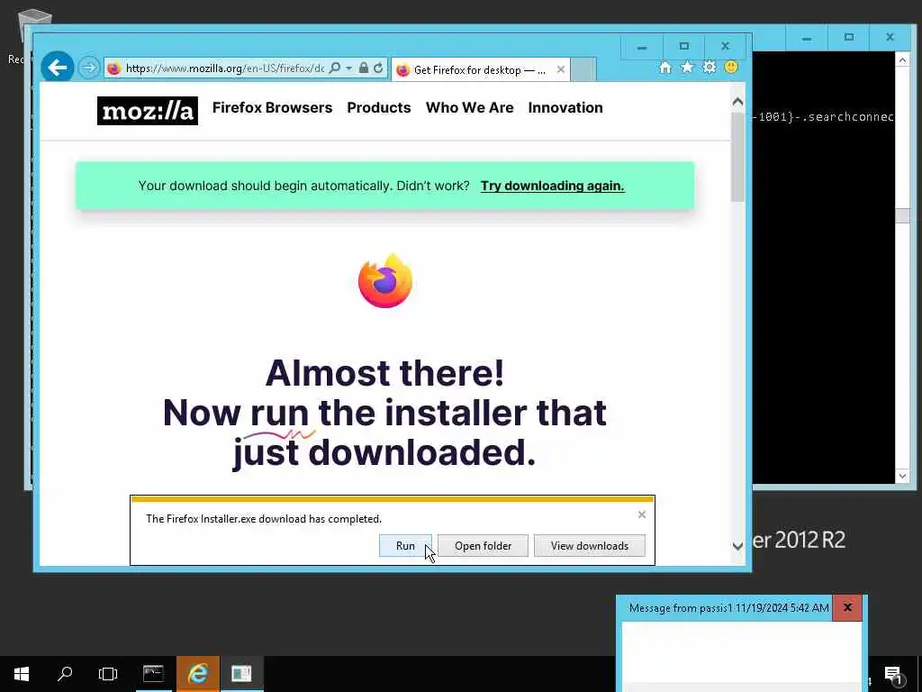The width and height of the screenshot is (922, 692).
Task: Open the Firefox Browsers menu
Action: (272, 108)
